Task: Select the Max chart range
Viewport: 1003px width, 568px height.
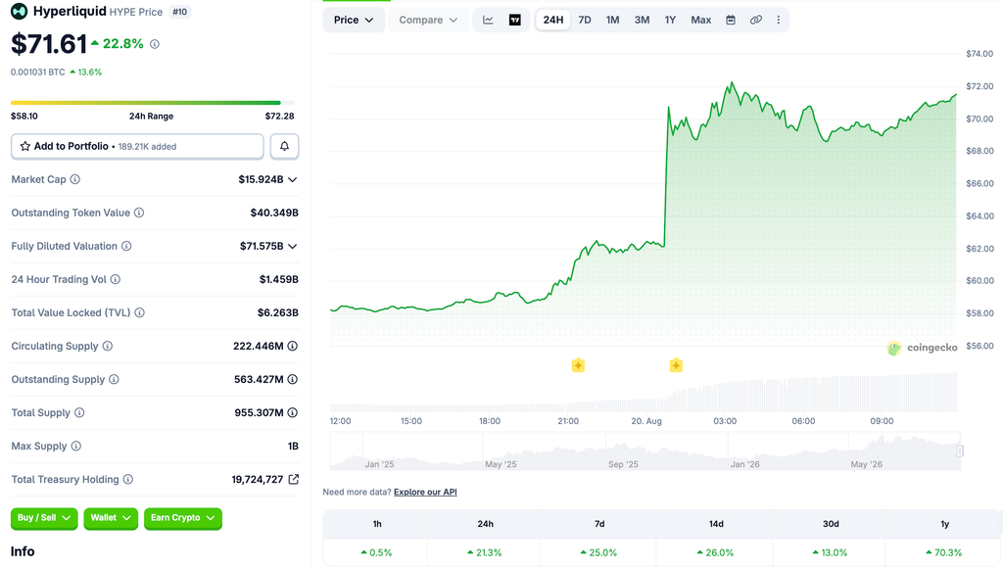Action: [x=701, y=20]
